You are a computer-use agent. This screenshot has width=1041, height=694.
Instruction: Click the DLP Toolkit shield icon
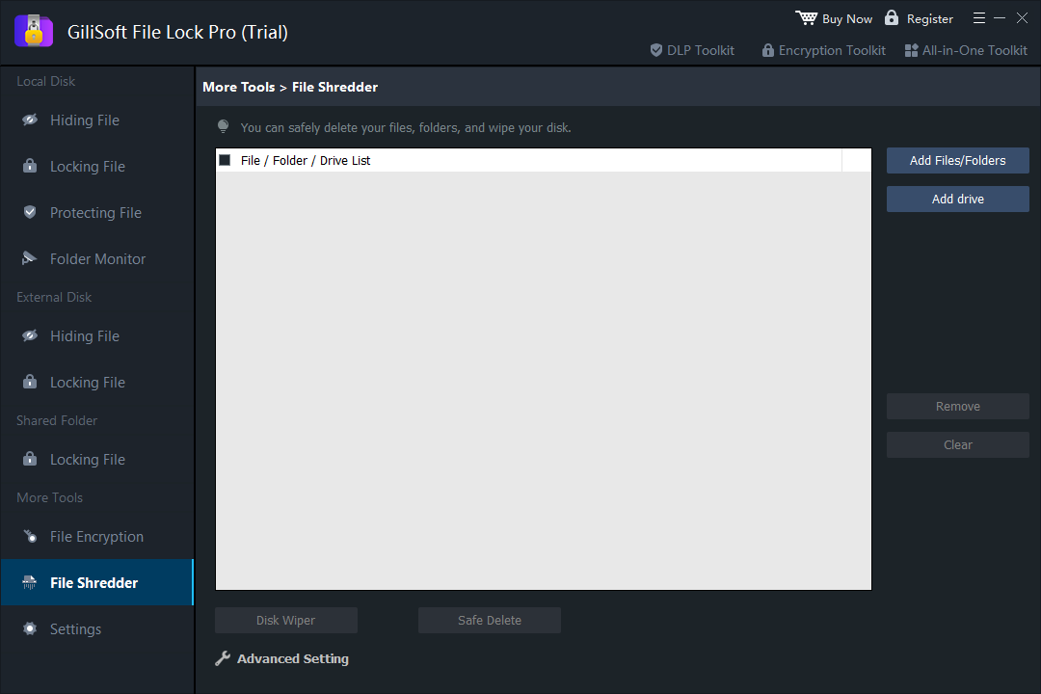pos(656,50)
